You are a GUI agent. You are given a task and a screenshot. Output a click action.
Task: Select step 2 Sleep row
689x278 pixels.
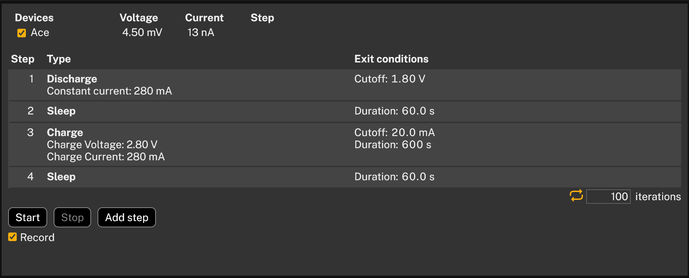click(x=196, y=111)
